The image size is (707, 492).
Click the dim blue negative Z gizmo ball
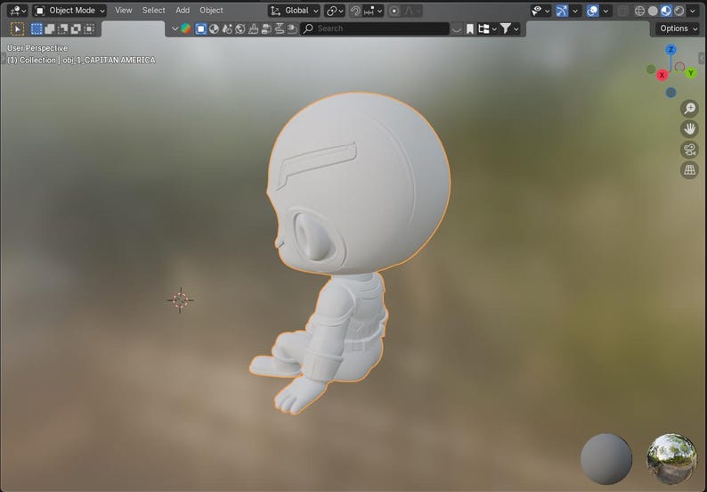tap(670, 93)
